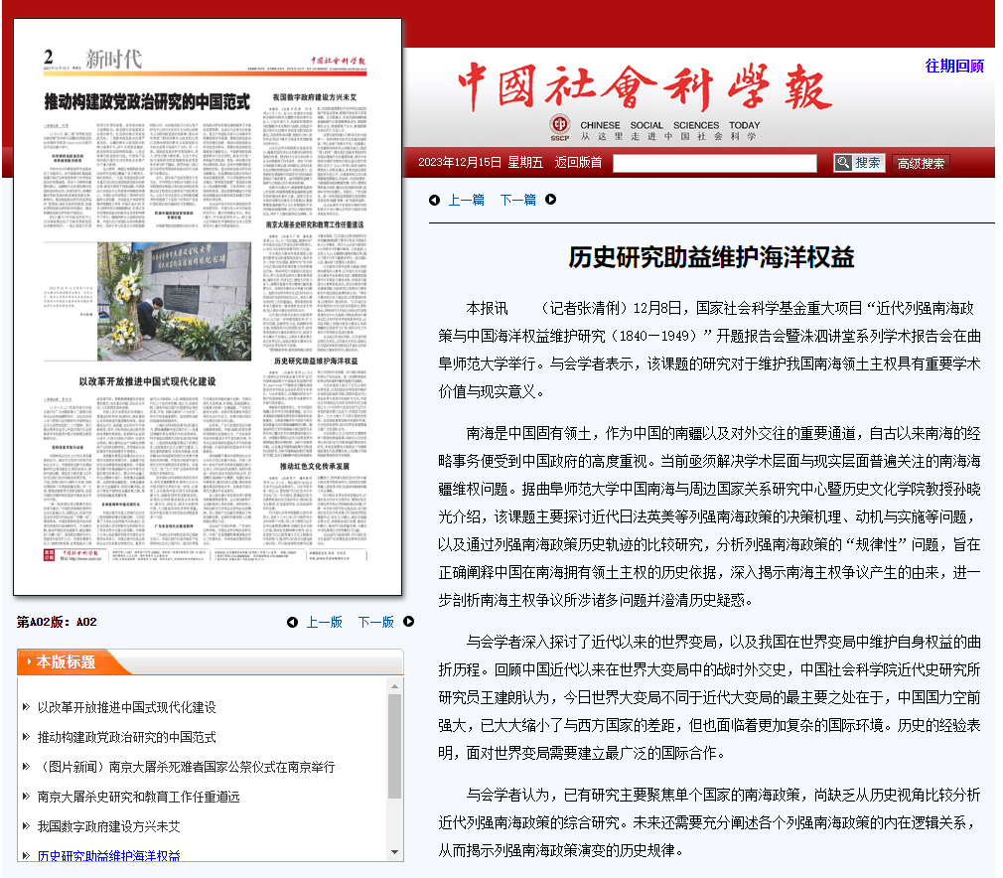This screenshot has width=1003, height=878.
Task: Click the right arrow icon beside 下一篇
Action: tap(551, 200)
